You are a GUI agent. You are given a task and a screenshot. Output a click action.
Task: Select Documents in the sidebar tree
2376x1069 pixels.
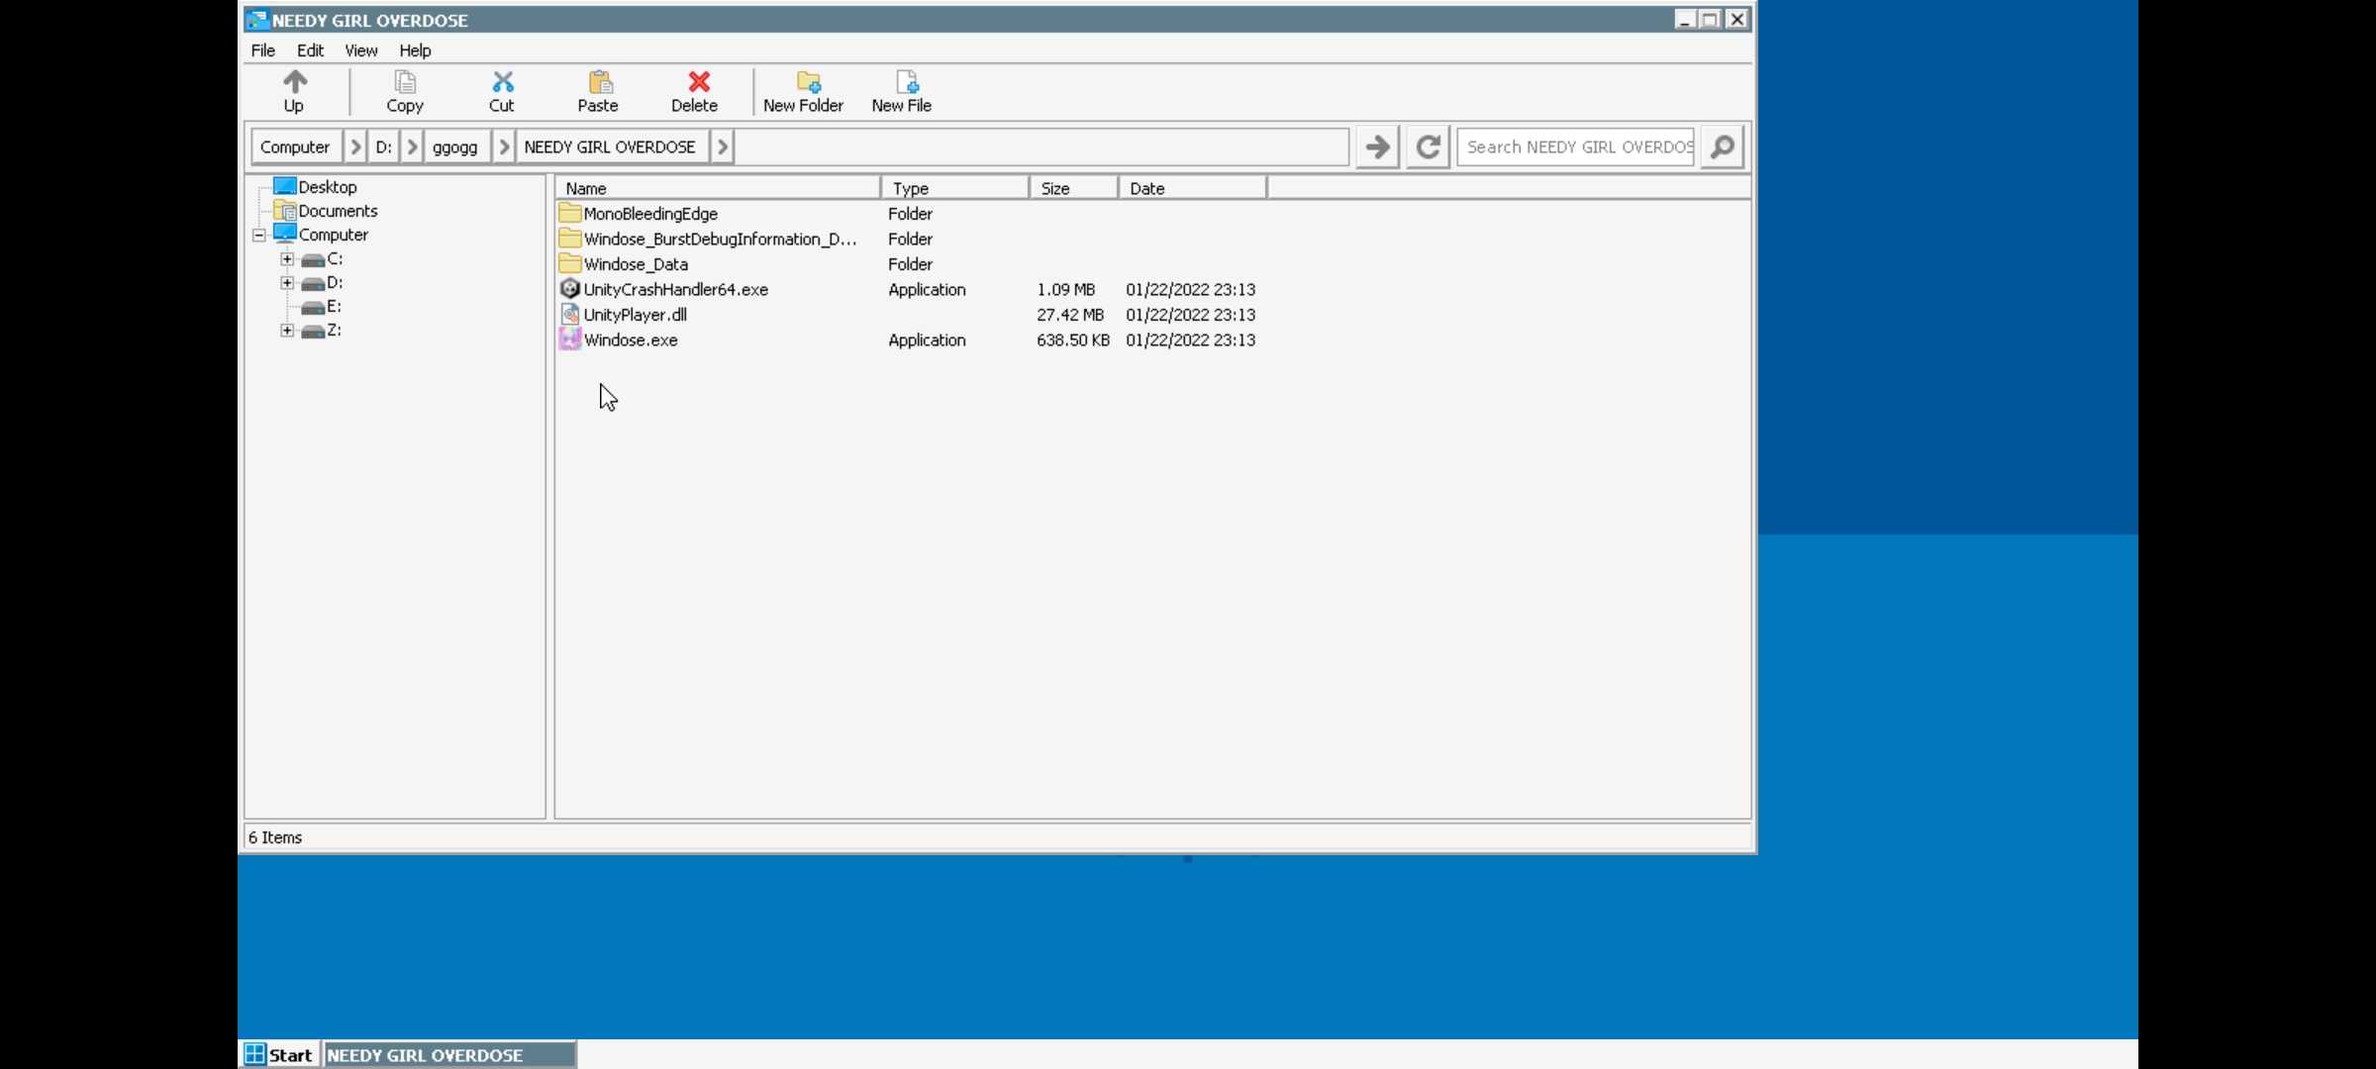tap(338, 211)
